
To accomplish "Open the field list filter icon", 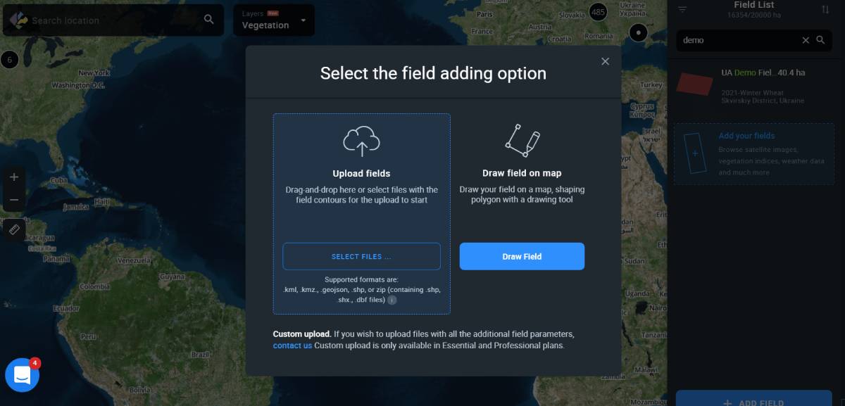I will click(682, 9).
